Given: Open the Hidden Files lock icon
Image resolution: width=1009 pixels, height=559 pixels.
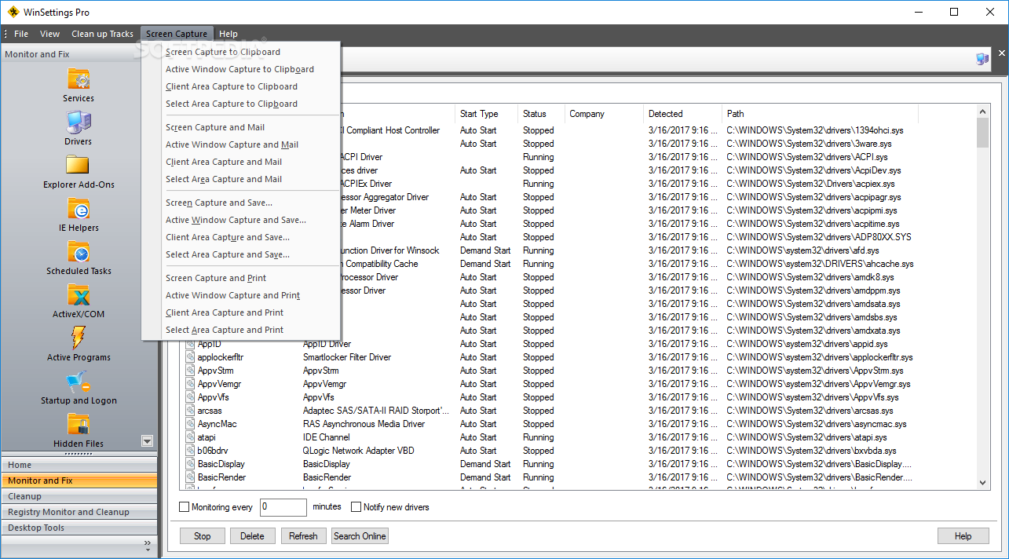Looking at the screenshot, I should 79,425.
